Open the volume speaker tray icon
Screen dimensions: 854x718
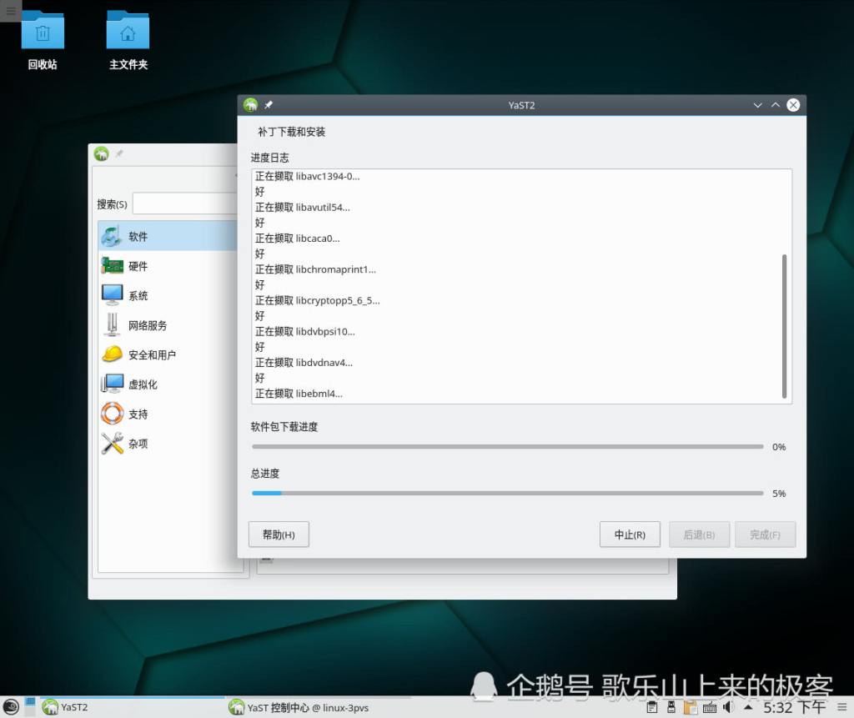(x=728, y=707)
